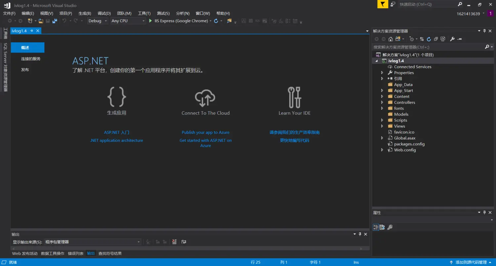Image resolution: width=496 pixels, height=266 pixels.
Task: Expand the Web.config node
Action: coord(382,150)
